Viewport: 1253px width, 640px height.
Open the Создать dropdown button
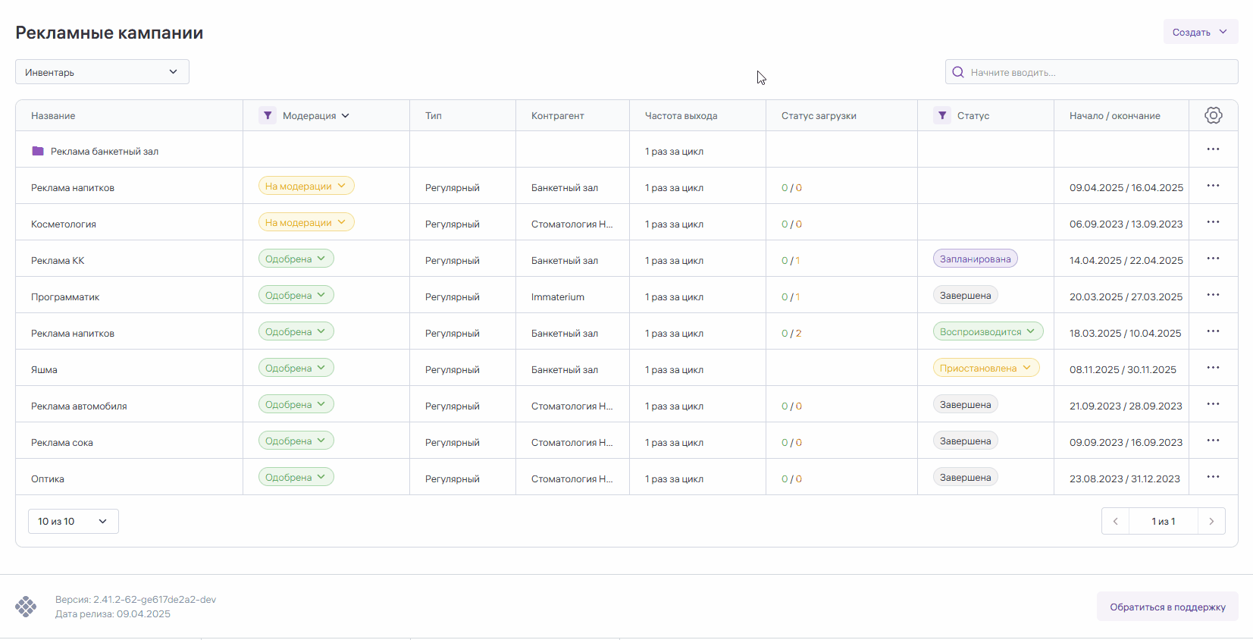1200,32
